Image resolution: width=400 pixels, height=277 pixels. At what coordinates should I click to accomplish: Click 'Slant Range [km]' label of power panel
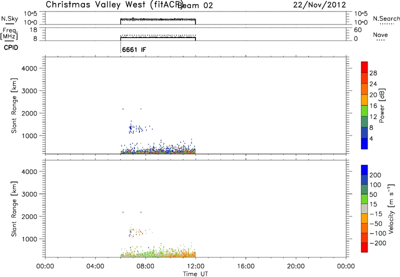(14, 105)
